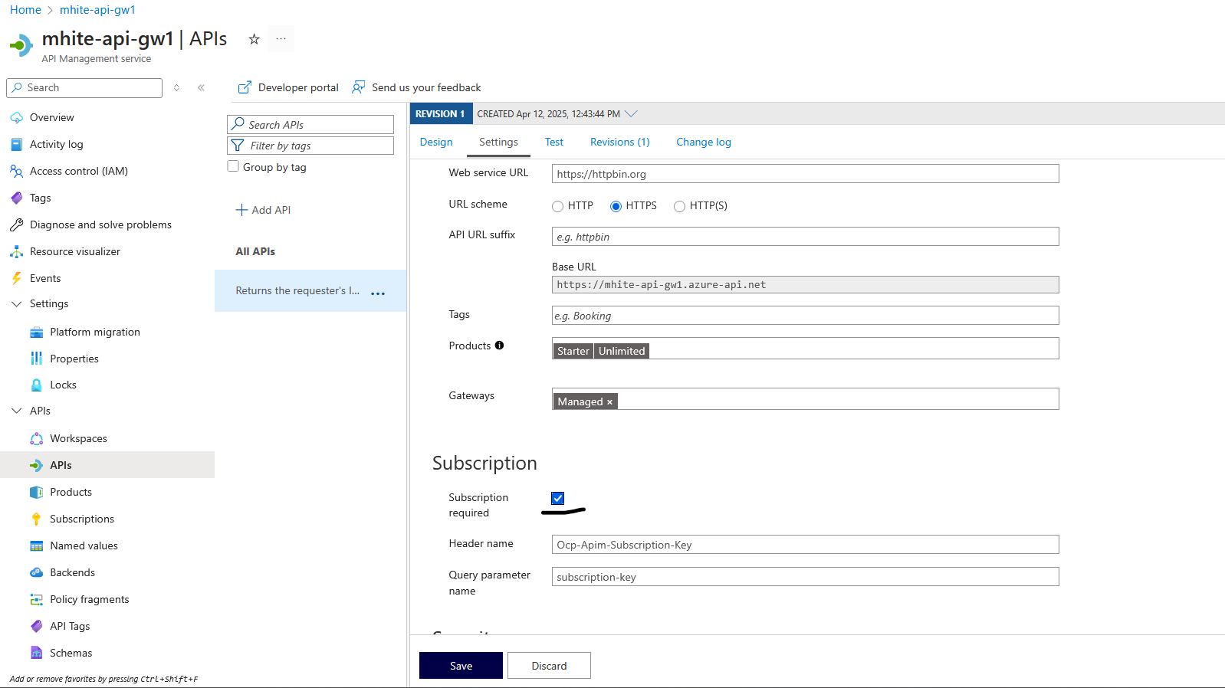This screenshot has width=1225, height=688.
Task: Open Named values in the sidebar
Action: pos(84,546)
